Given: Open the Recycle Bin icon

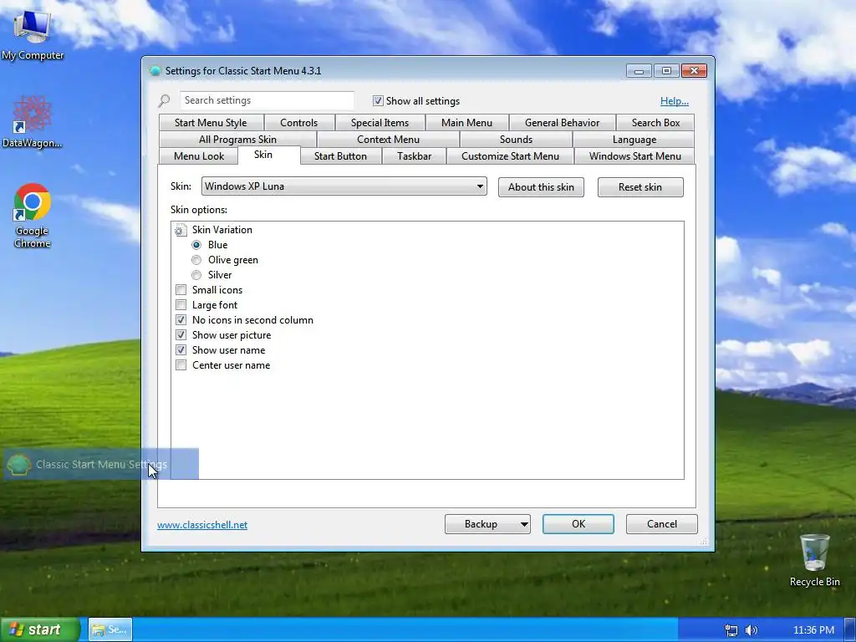Looking at the screenshot, I should pos(814,559).
